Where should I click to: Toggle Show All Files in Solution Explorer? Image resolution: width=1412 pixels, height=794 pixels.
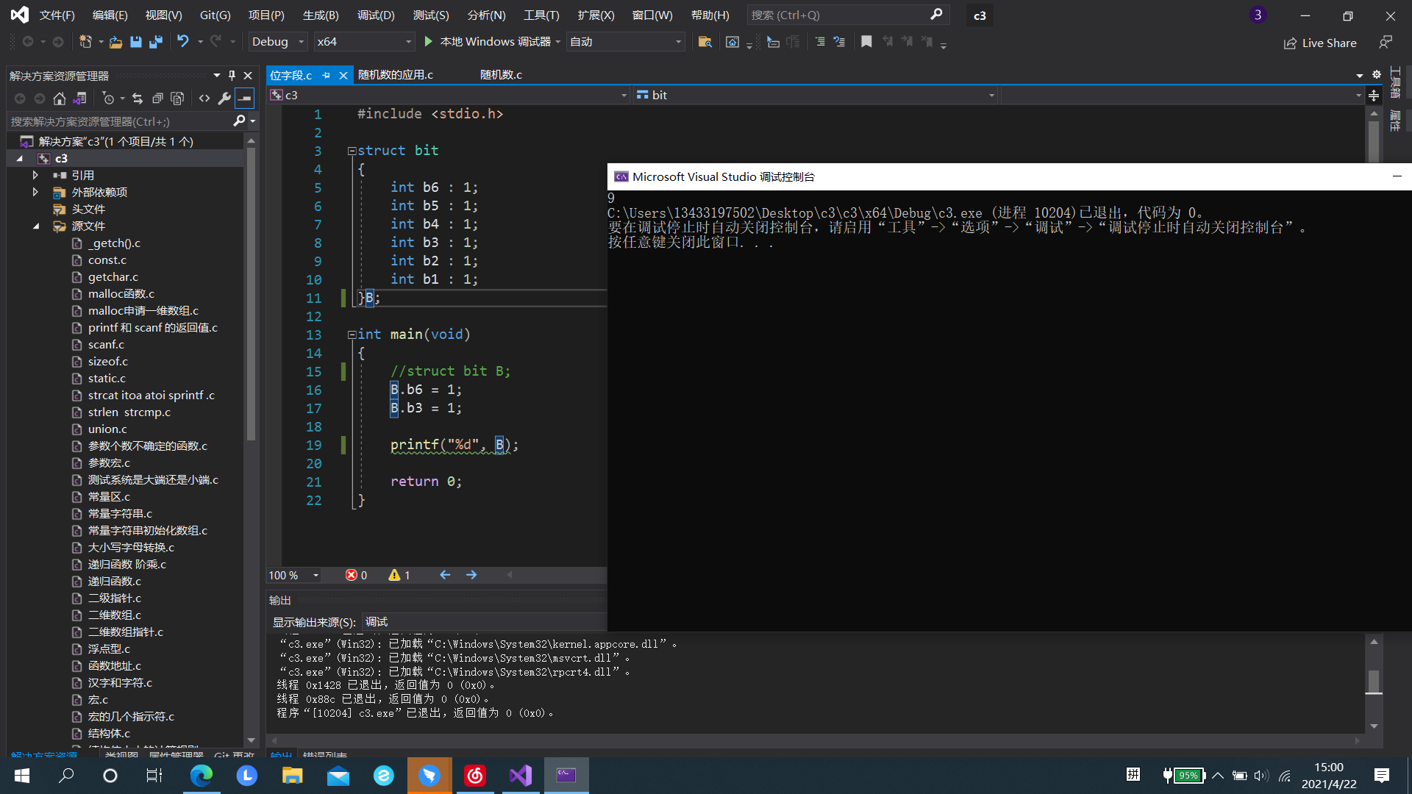(x=177, y=98)
